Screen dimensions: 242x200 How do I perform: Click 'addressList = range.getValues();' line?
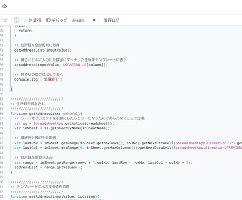[48, 167]
